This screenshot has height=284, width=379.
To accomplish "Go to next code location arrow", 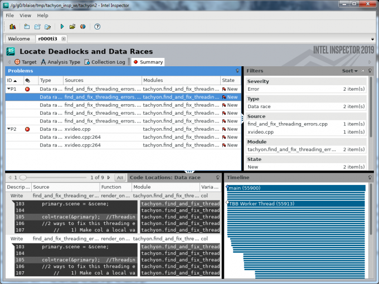I will [x=109, y=178].
